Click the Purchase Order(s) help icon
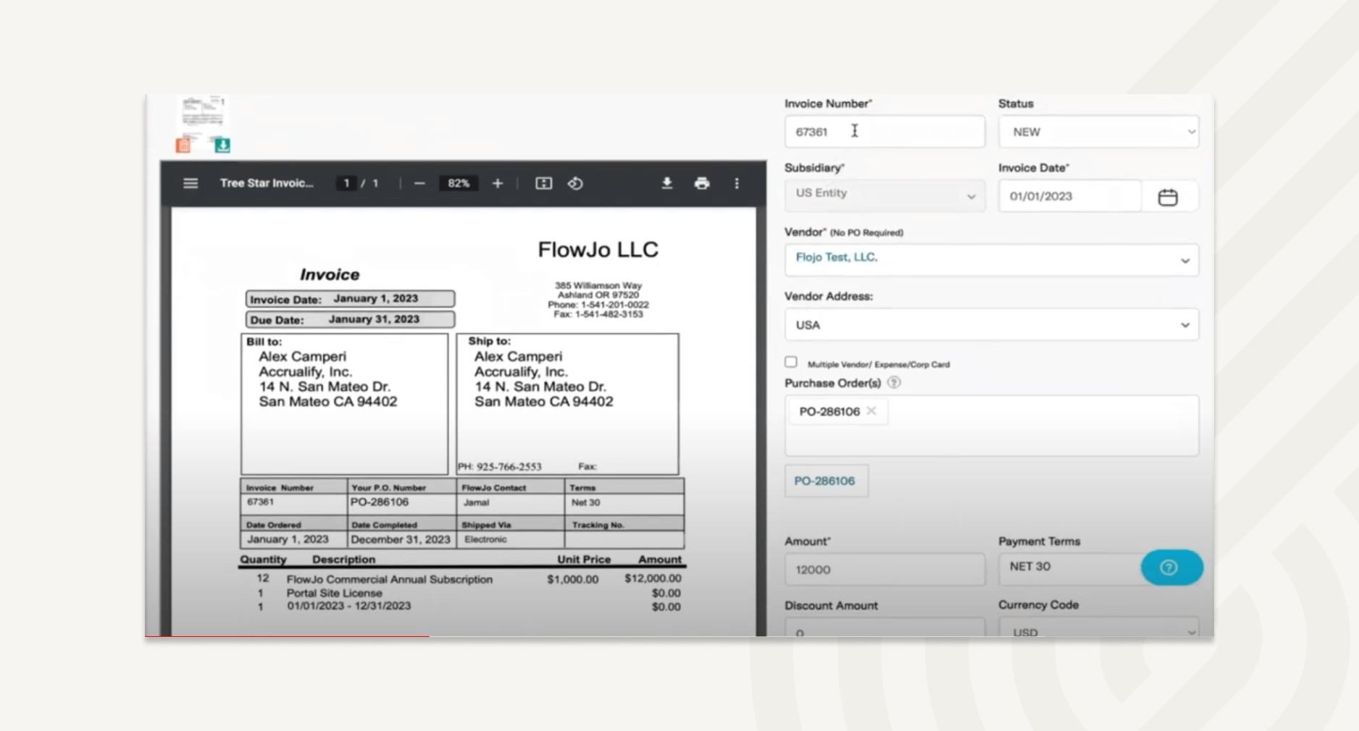Image resolution: width=1359 pixels, height=731 pixels. (x=894, y=383)
